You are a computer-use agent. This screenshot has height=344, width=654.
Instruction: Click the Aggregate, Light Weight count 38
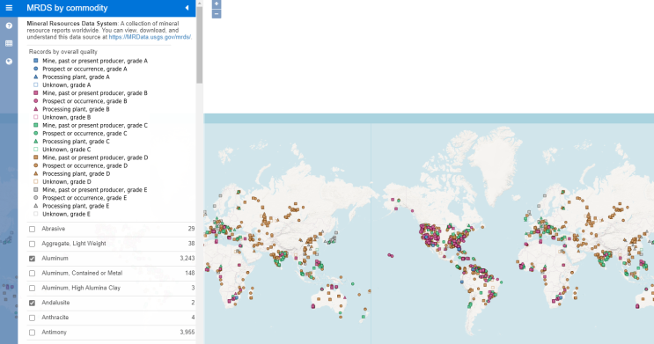(191, 244)
